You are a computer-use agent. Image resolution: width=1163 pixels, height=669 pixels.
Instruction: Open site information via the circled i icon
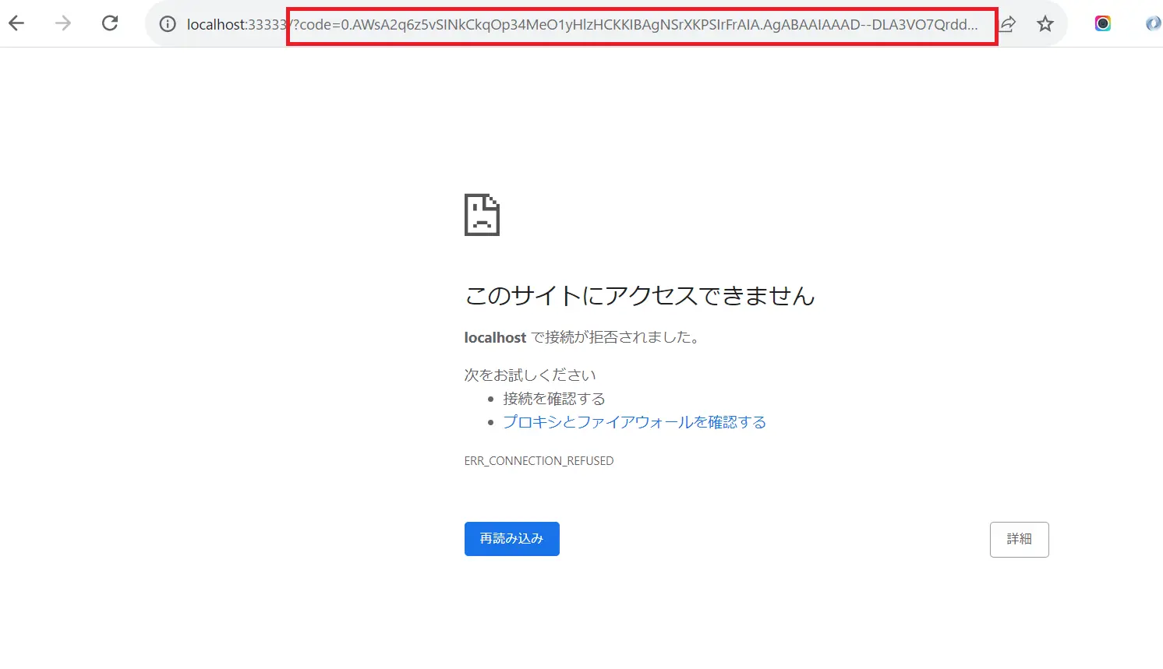[168, 24]
